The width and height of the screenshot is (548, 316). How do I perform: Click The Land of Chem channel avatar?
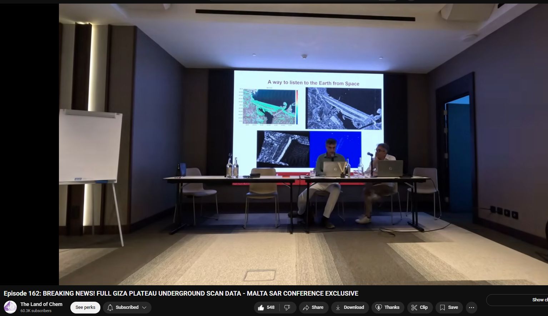coord(10,307)
